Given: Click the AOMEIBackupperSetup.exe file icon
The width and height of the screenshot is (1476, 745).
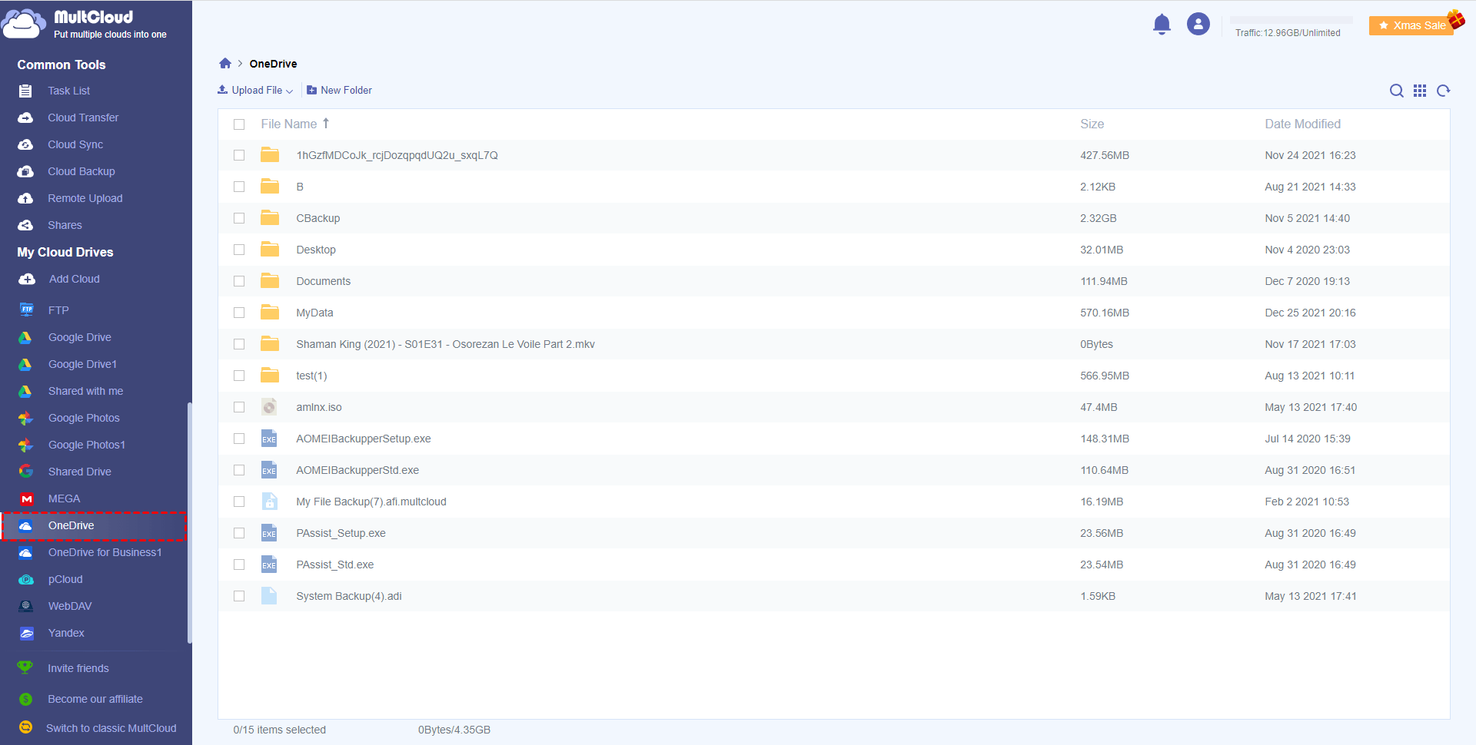Looking at the screenshot, I should [269, 439].
